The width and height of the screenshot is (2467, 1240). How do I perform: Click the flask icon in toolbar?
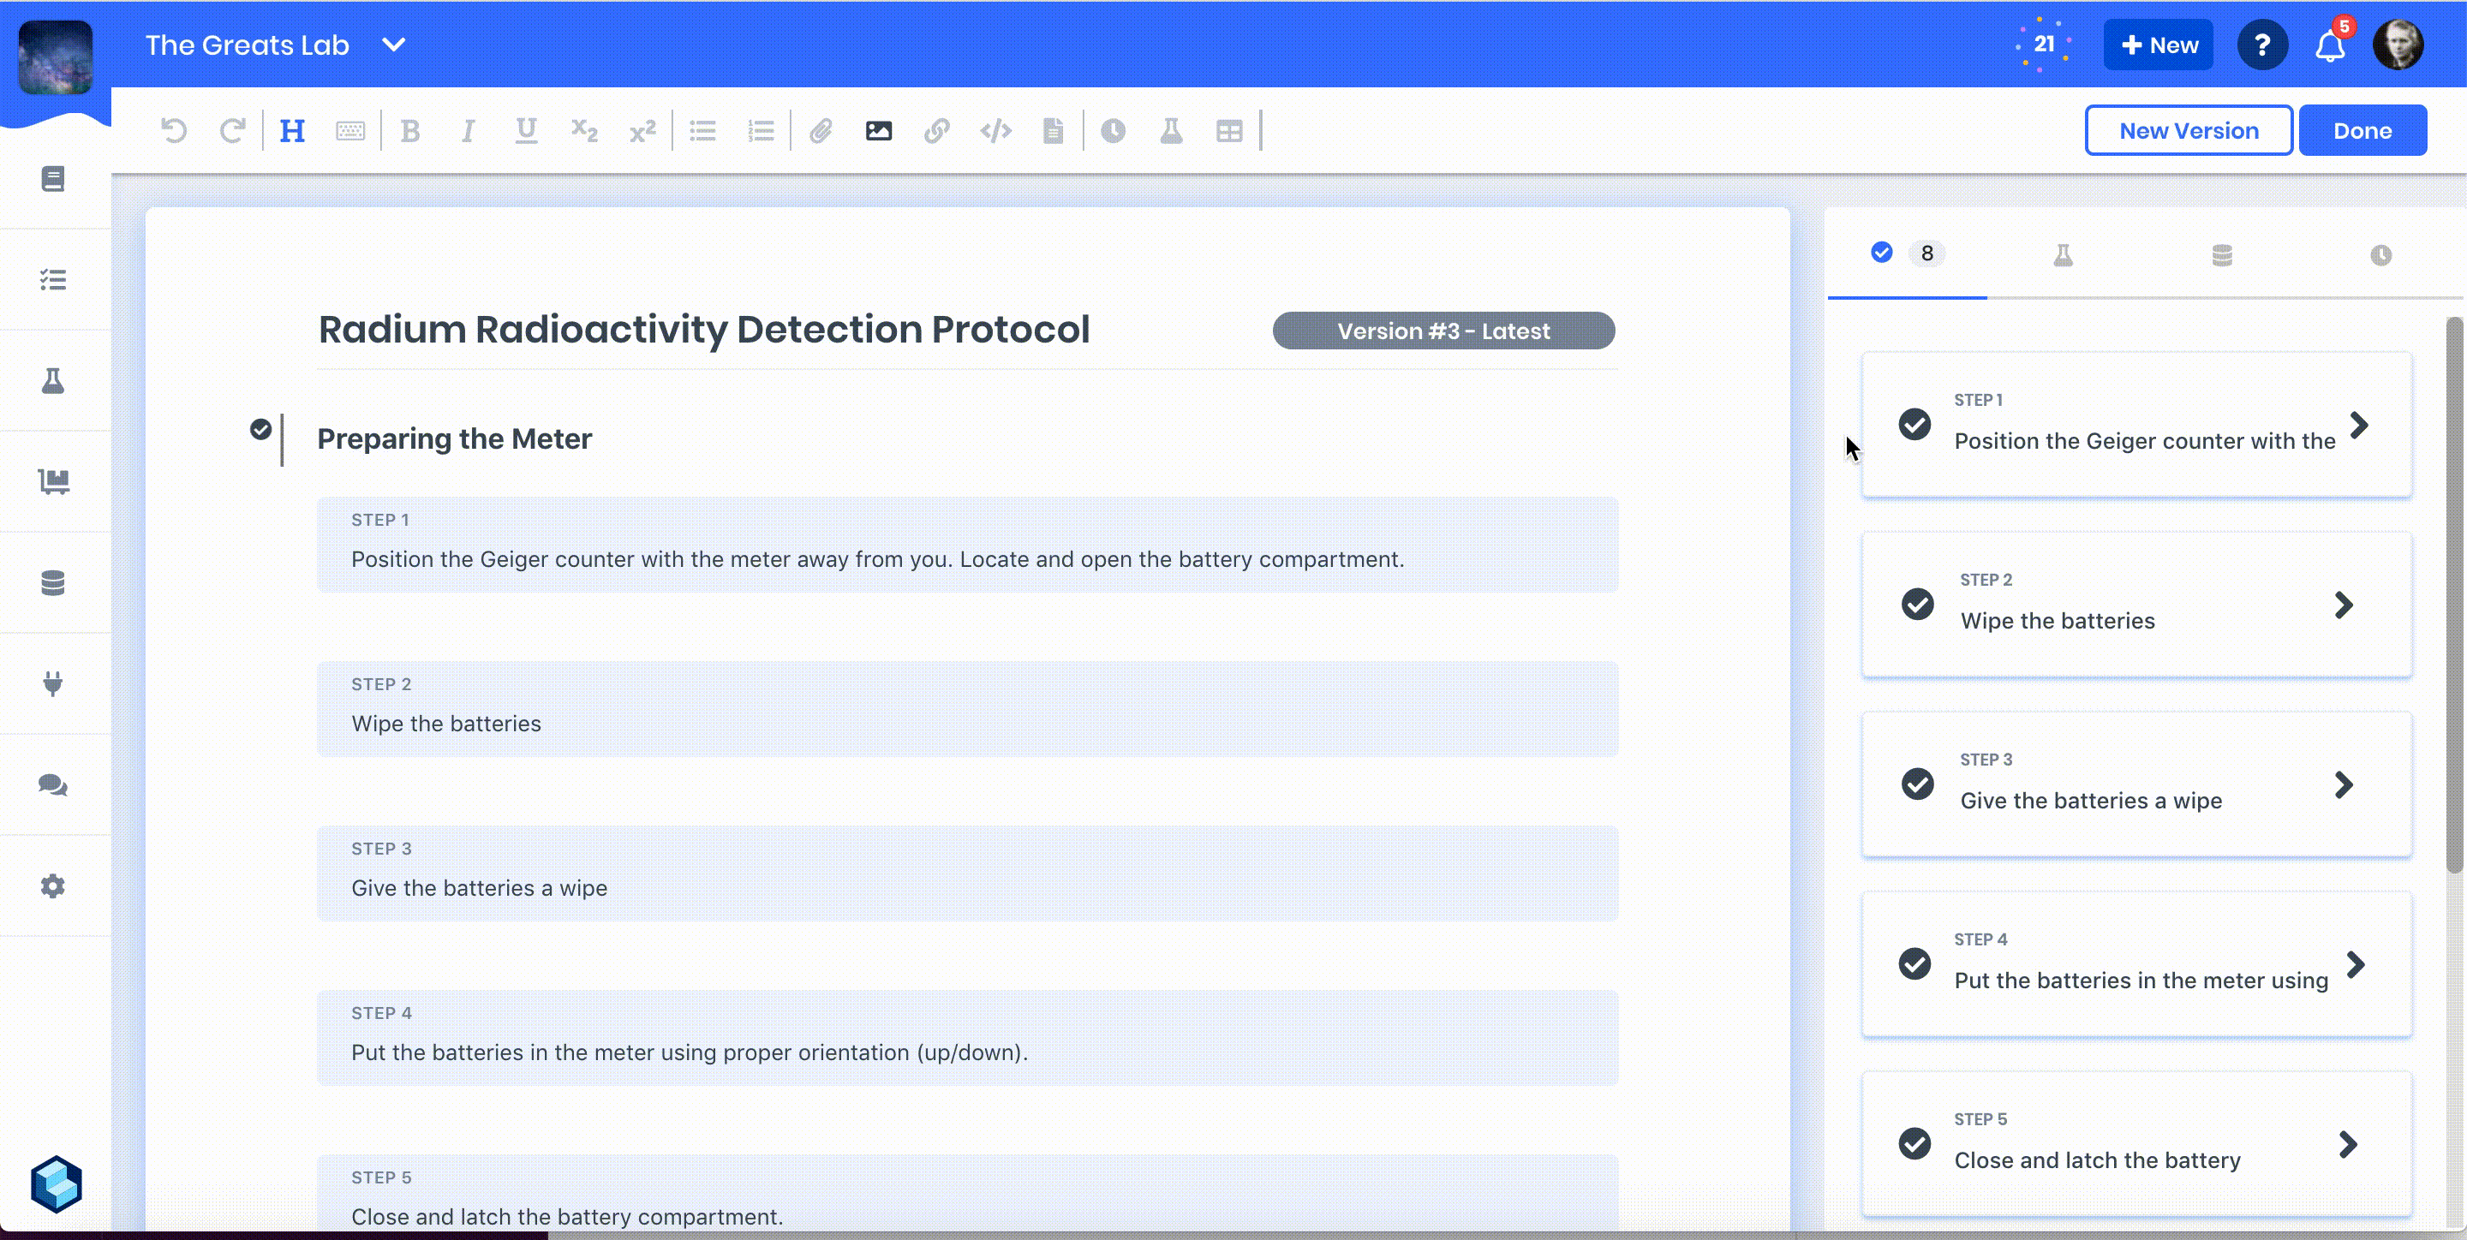(1170, 131)
